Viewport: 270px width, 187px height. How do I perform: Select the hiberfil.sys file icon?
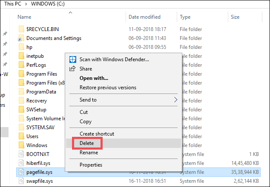pos(21,163)
